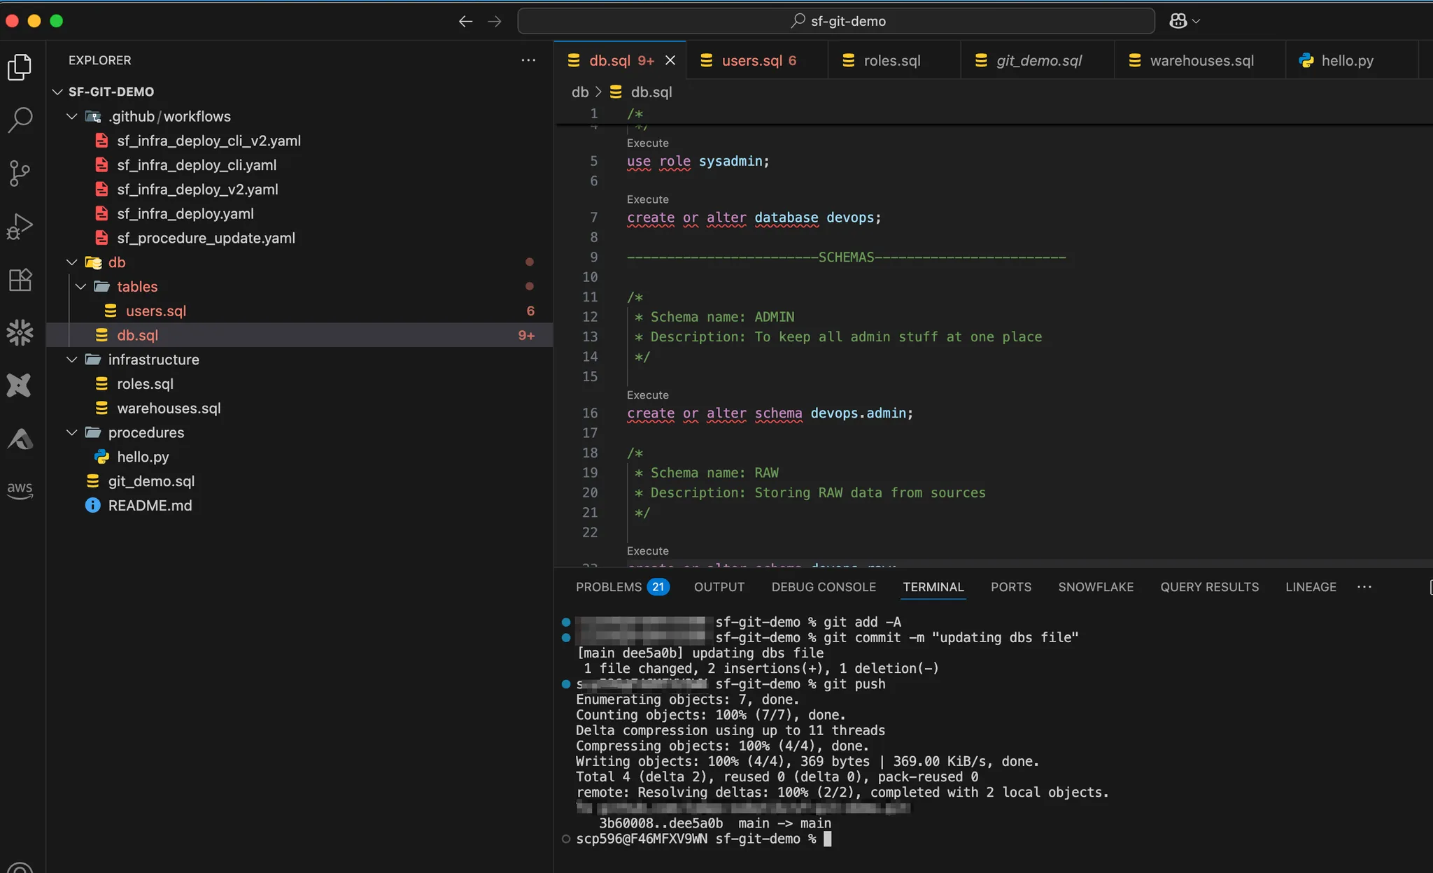Open the Copilot menu dropdown arrow
1433x873 pixels.
pyautogui.click(x=1196, y=22)
